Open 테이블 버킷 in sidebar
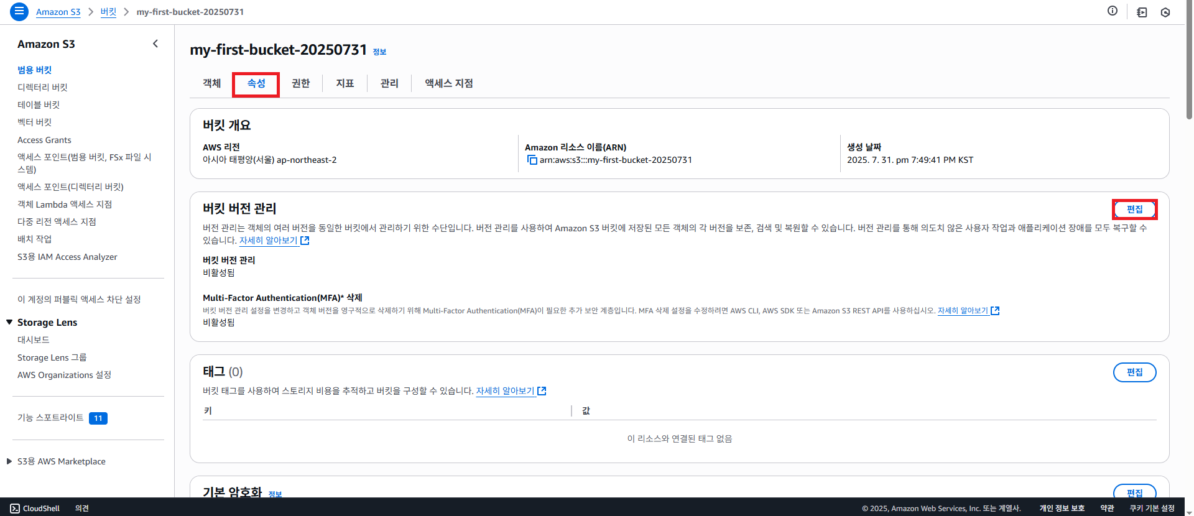Image resolution: width=1194 pixels, height=516 pixels. click(39, 104)
